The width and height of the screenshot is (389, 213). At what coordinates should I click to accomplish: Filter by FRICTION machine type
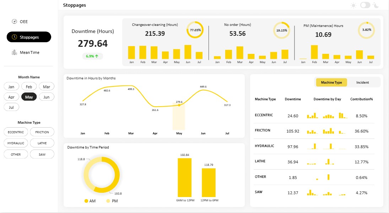coord(42,132)
